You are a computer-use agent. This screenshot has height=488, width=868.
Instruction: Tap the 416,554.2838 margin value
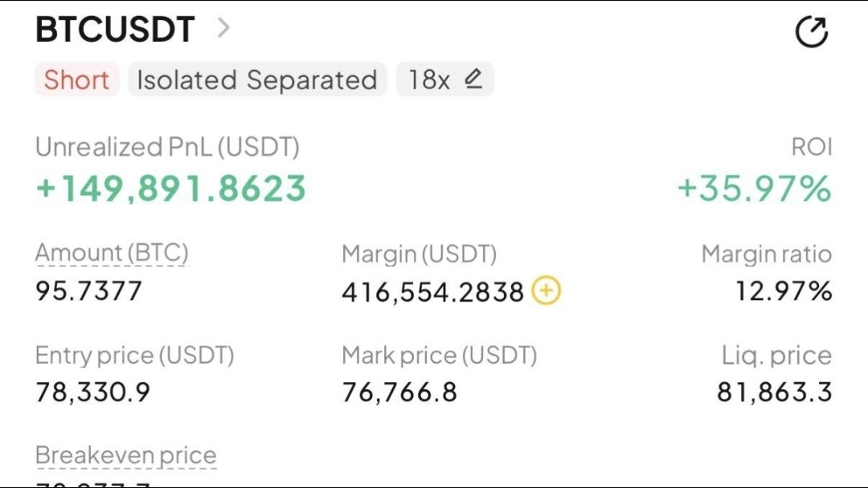(433, 292)
